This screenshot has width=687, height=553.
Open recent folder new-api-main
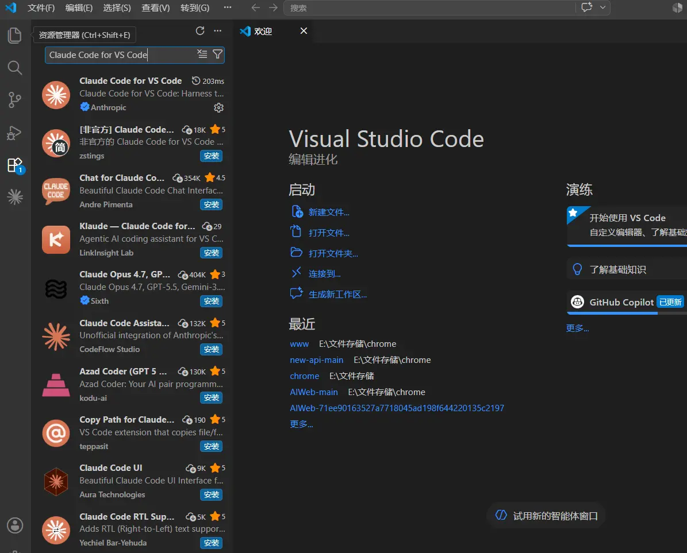pos(316,360)
